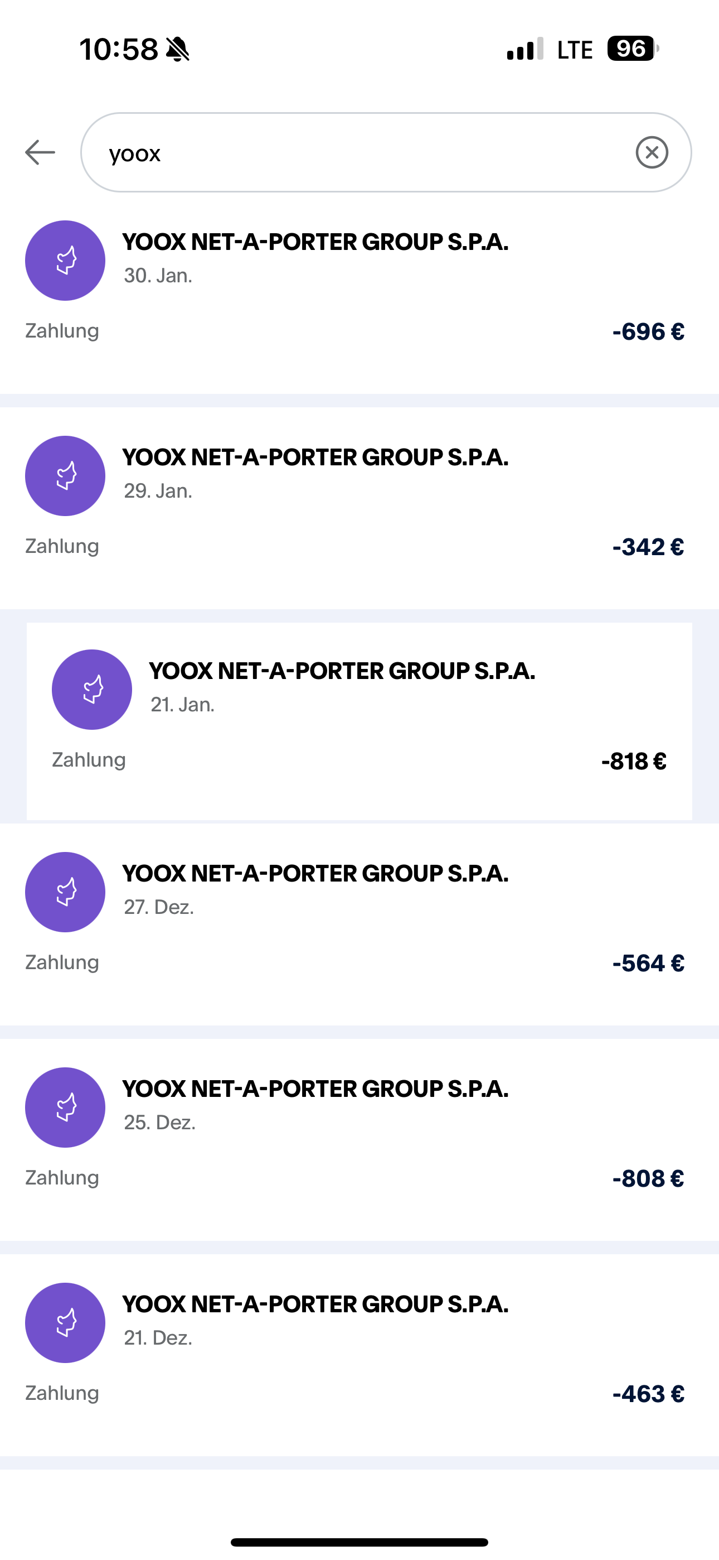Tap purple merchant icon for 27. Dez. payment
Viewport: 719px width, 1560px height.
[65, 892]
